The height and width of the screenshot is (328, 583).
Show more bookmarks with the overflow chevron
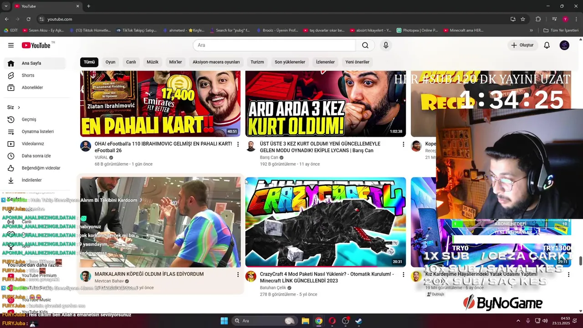click(531, 31)
